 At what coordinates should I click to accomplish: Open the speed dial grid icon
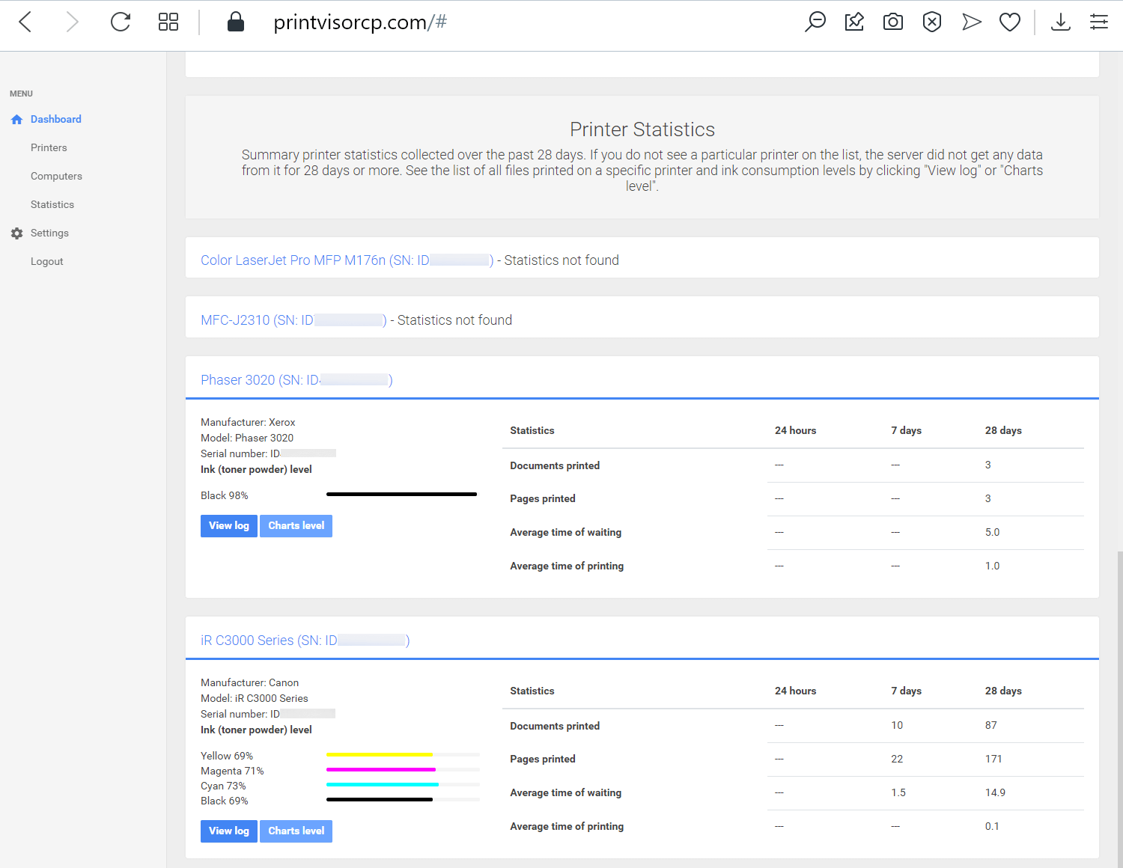[x=168, y=22]
